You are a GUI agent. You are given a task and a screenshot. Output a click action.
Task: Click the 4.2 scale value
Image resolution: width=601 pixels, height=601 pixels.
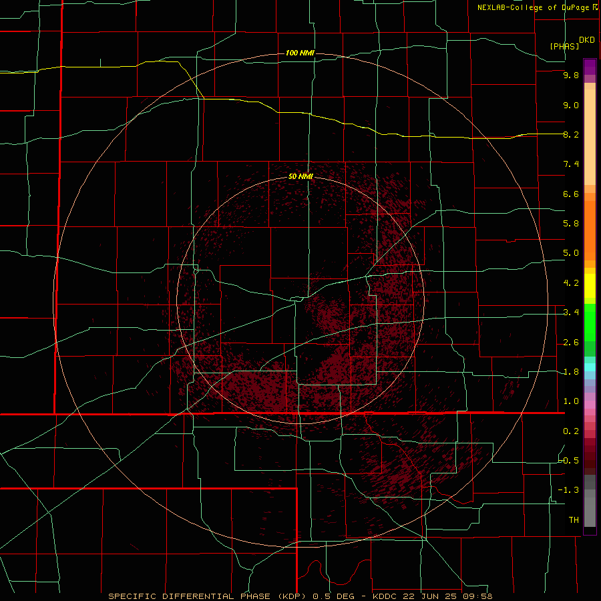pyautogui.click(x=571, y=283)
